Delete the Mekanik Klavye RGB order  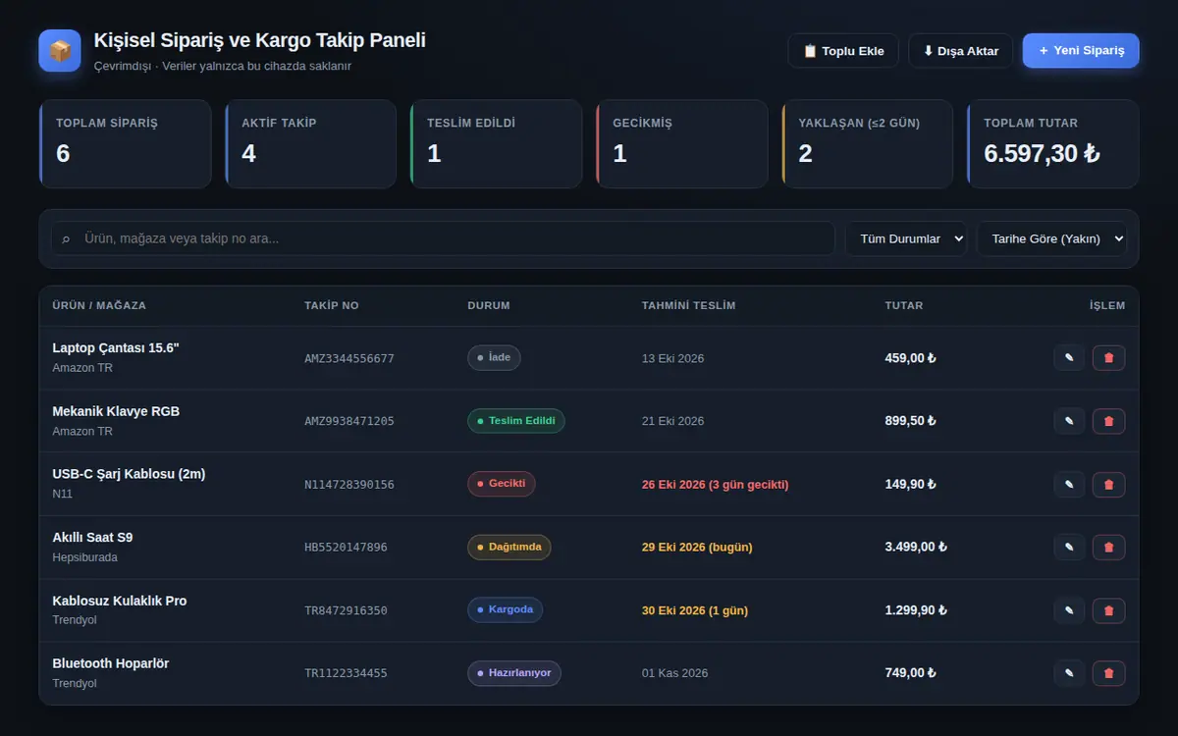pyautogui.click(x=1109, y=421)
